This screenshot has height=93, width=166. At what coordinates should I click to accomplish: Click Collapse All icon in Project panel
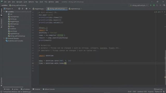point(23,9)
